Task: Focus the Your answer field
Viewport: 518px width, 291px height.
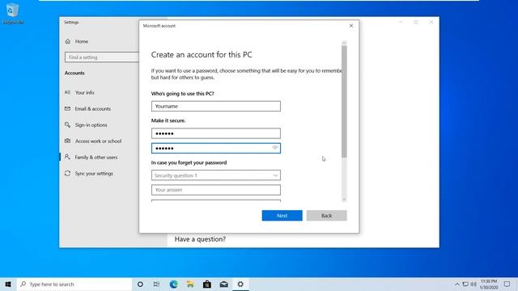Action: [216, 190]
